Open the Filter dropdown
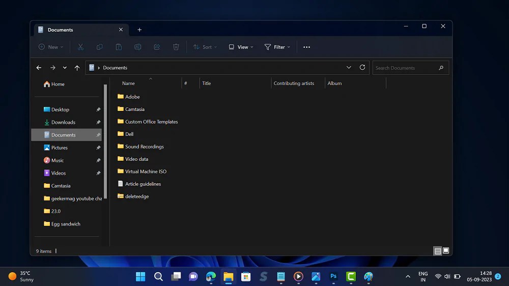 (277, 47)
